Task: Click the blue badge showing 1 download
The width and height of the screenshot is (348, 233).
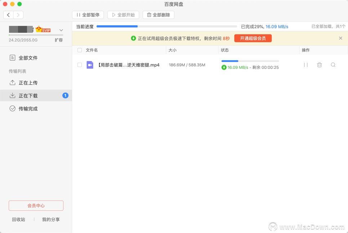Action: tap(65, 95)
